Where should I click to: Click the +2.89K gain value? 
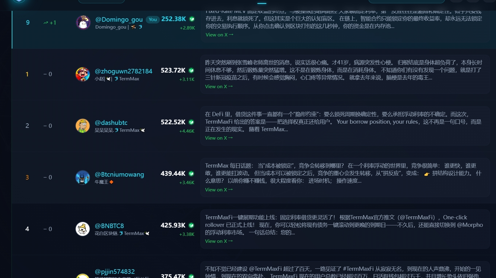pyautogui.click(x=187, y=28)
